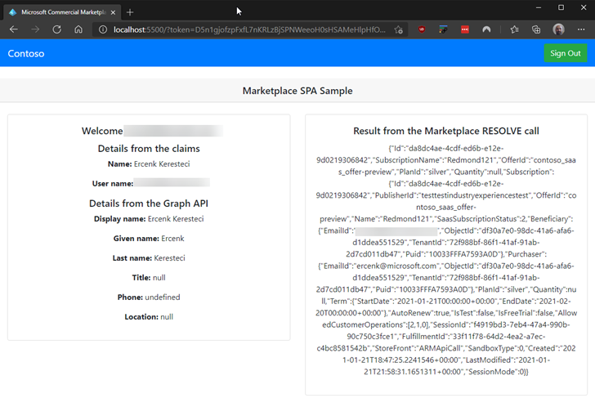Click the Marketplace SPA Sample heading

click(x=297, y=91)
